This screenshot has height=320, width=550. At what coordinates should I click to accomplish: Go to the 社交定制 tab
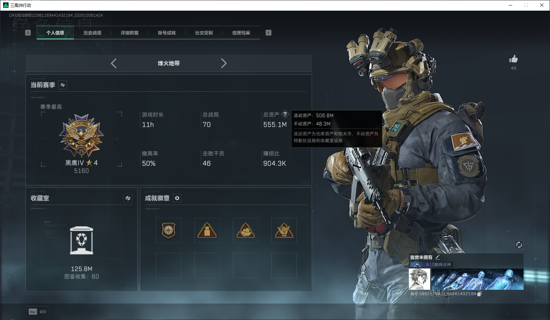[x=204, y=33]
